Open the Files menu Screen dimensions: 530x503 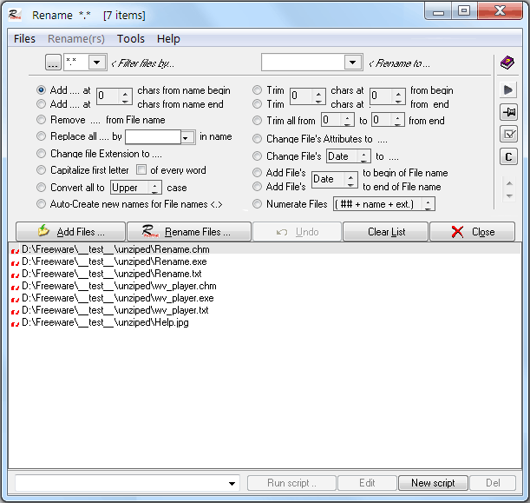pyautogui.click(x=25, y=38)
